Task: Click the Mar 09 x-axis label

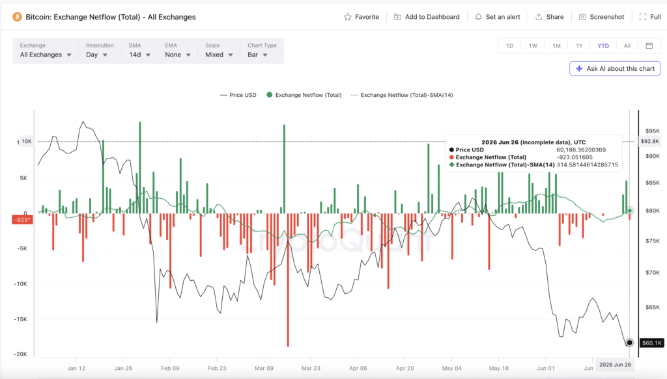Action: (264, 368)
